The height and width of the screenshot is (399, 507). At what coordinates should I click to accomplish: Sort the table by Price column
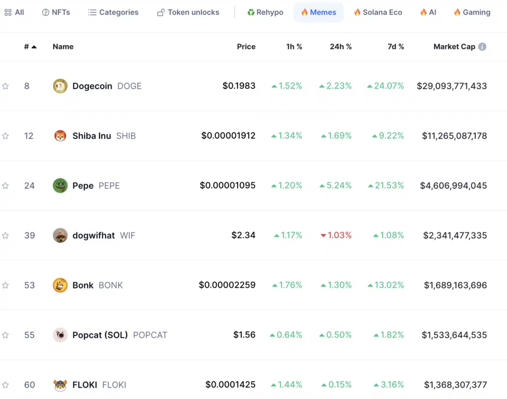(x=246, y=47)
